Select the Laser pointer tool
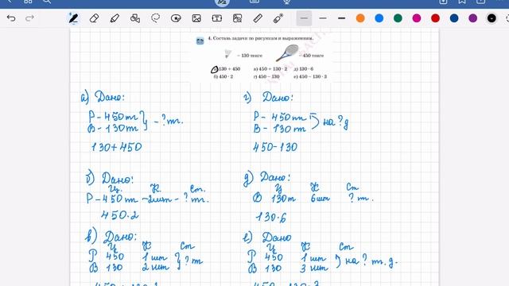The image size is (509, 286). click(278, 18)
